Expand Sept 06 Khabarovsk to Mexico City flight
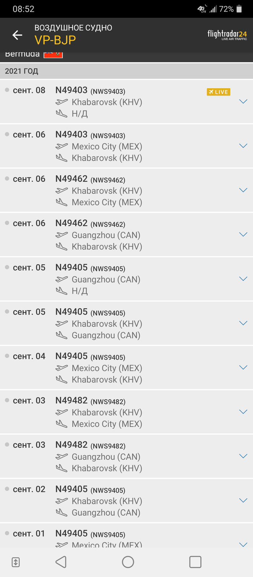This screenshot has width=253, height=577. (x=243, y=190)
